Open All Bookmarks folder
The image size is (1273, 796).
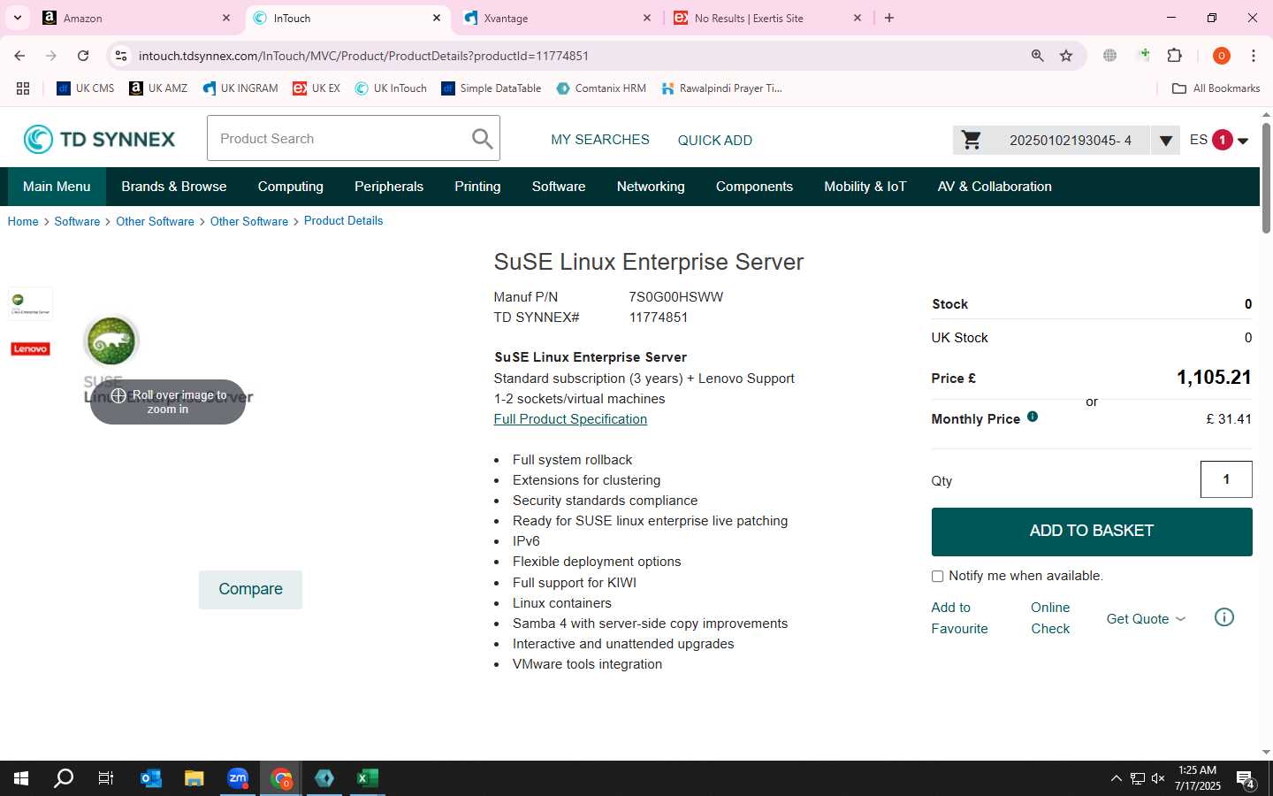(x=1216, y=88)
